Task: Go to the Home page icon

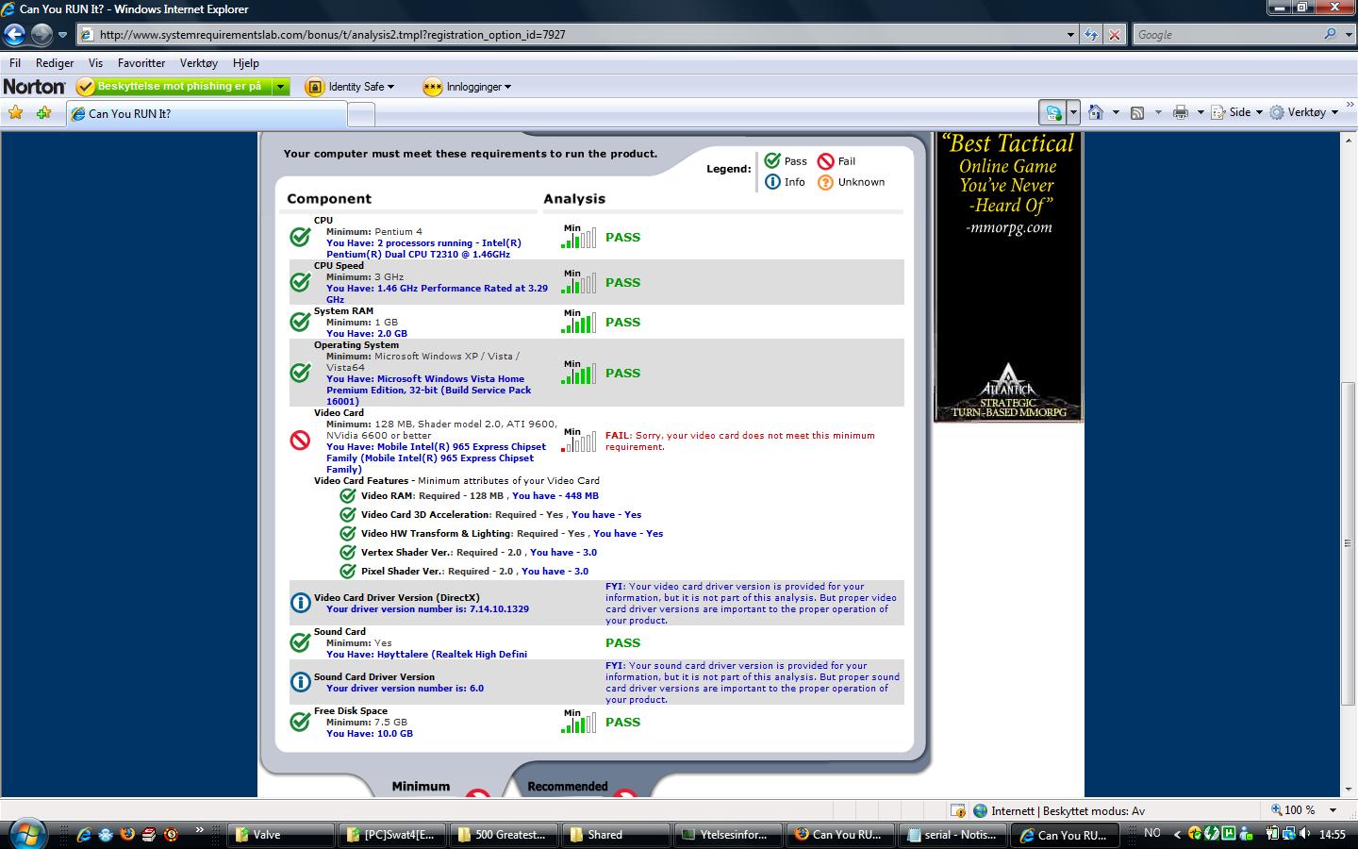Action: [x=1095, y=112]
